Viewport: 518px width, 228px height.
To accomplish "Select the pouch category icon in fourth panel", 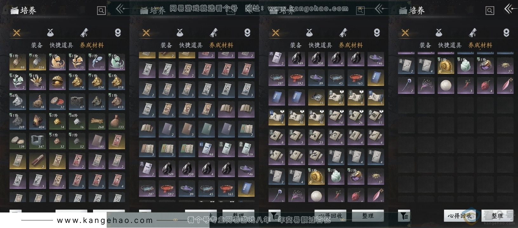I will click(439, 32).
